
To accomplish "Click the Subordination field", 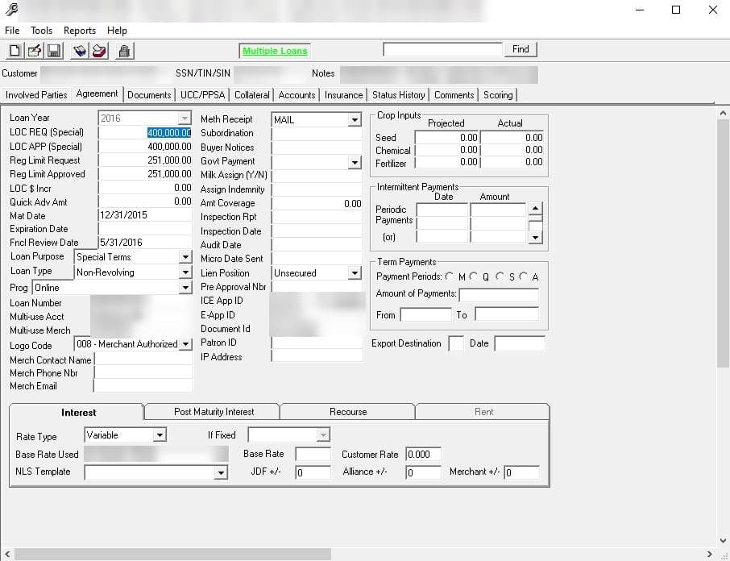I will (317, 134).
